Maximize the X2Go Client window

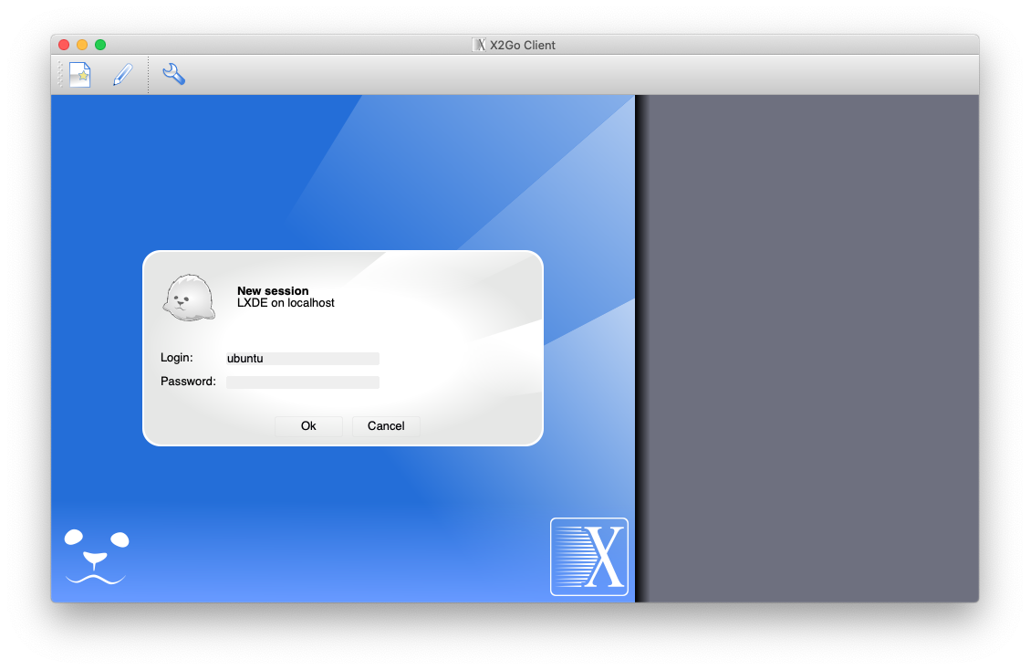(100, 45)
